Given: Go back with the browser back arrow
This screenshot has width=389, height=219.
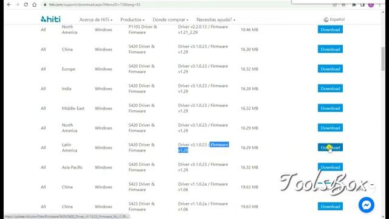Looking at the screenshot, I should pos(9,5).
